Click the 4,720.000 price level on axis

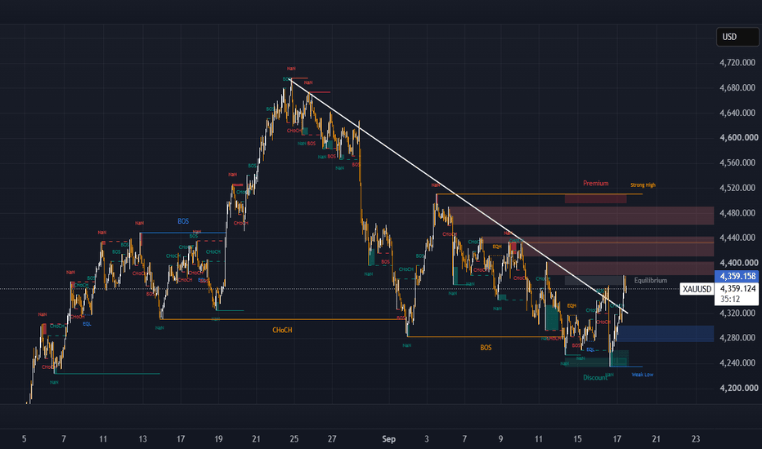tap(737, 63)
